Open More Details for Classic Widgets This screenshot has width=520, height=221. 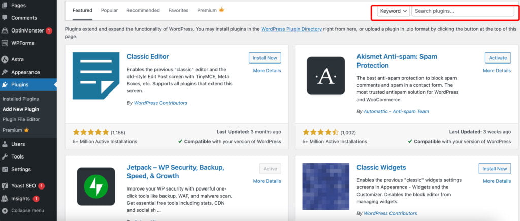[x=497, y=181]
